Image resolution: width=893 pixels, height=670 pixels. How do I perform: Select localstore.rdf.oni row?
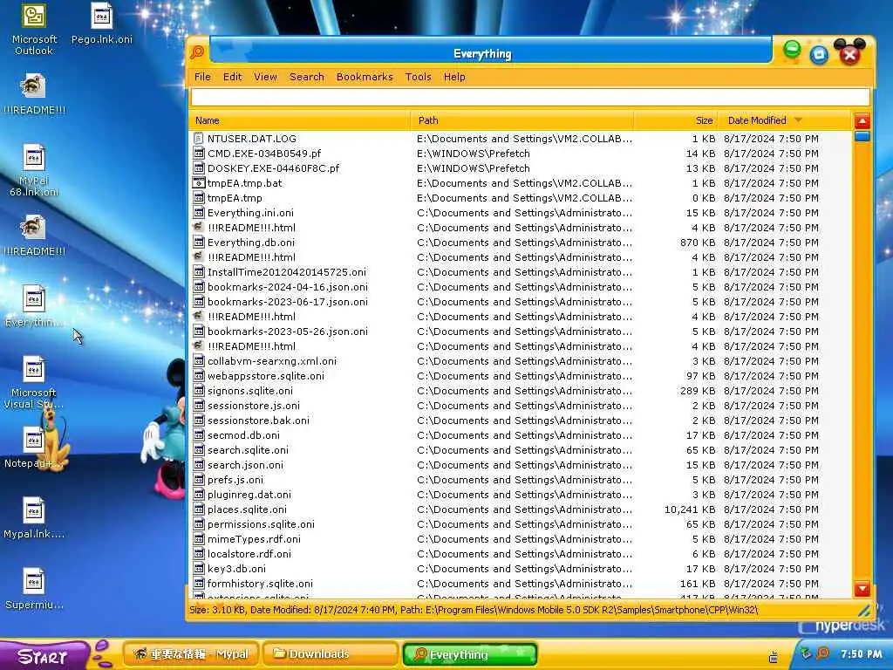[x=520, y=554]
